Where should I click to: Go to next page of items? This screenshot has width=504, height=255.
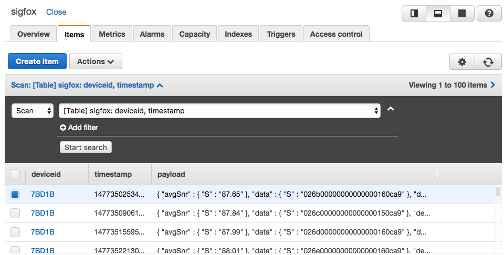(x=493, y=85)
